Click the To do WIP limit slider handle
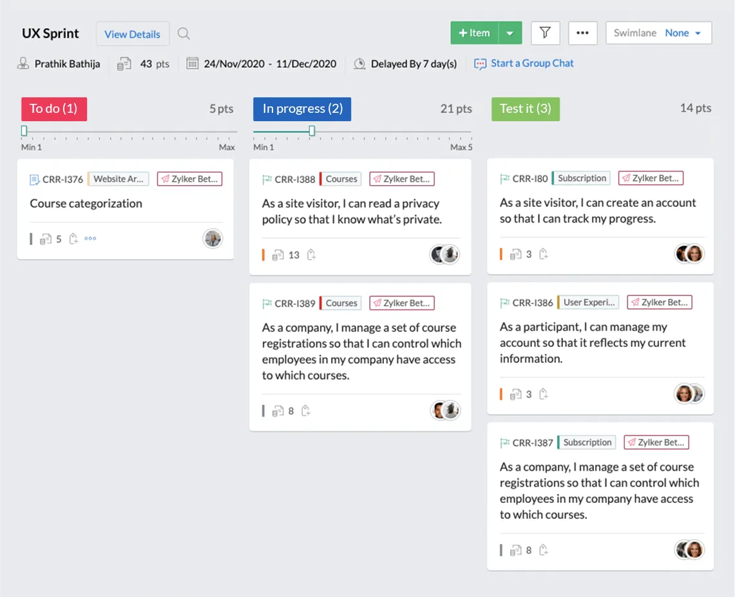This screenshot has width=735, height=597. pos(24,131)
